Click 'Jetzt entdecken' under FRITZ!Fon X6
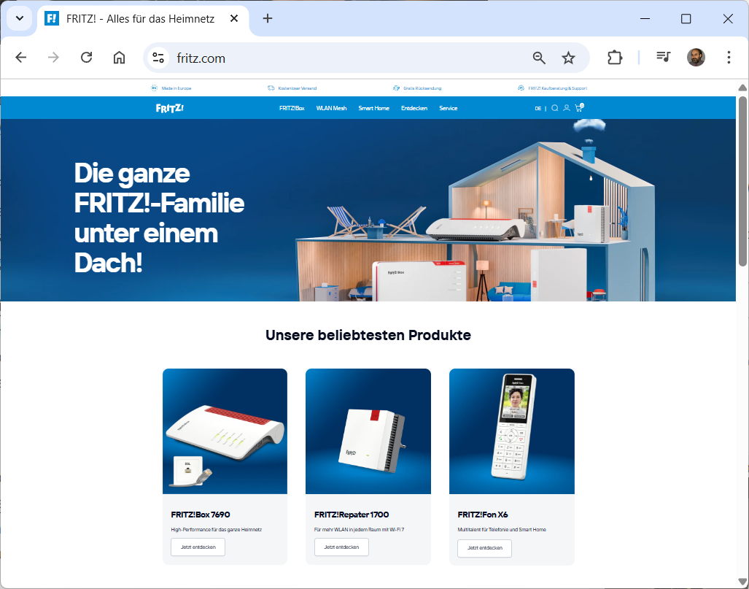The height and width of the screenshot is (589, 749). click(484, 548)
